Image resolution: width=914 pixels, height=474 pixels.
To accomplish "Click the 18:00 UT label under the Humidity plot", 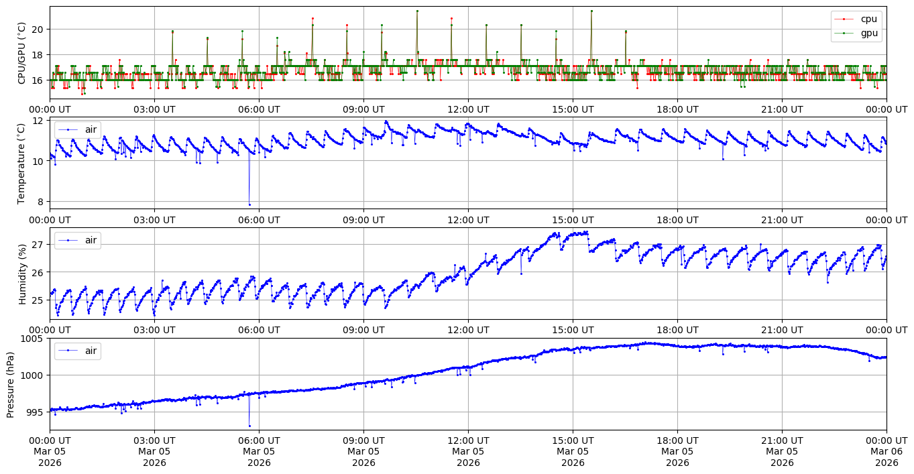I will tap(677, 330).
